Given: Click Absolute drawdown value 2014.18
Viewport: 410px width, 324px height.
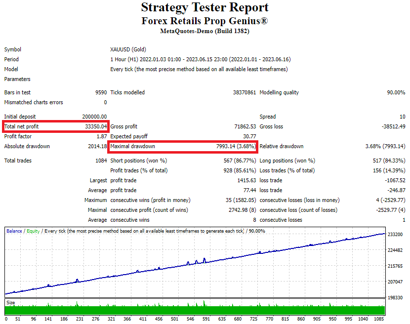Looking at the screenshot, I should coord(97,146).
